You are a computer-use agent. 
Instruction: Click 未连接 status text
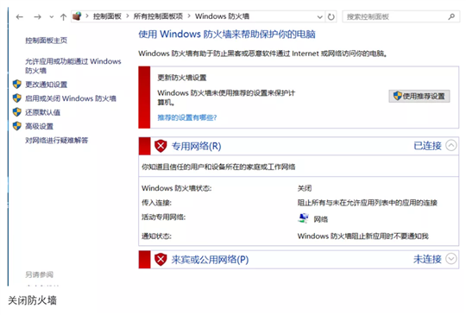(427, 260)
